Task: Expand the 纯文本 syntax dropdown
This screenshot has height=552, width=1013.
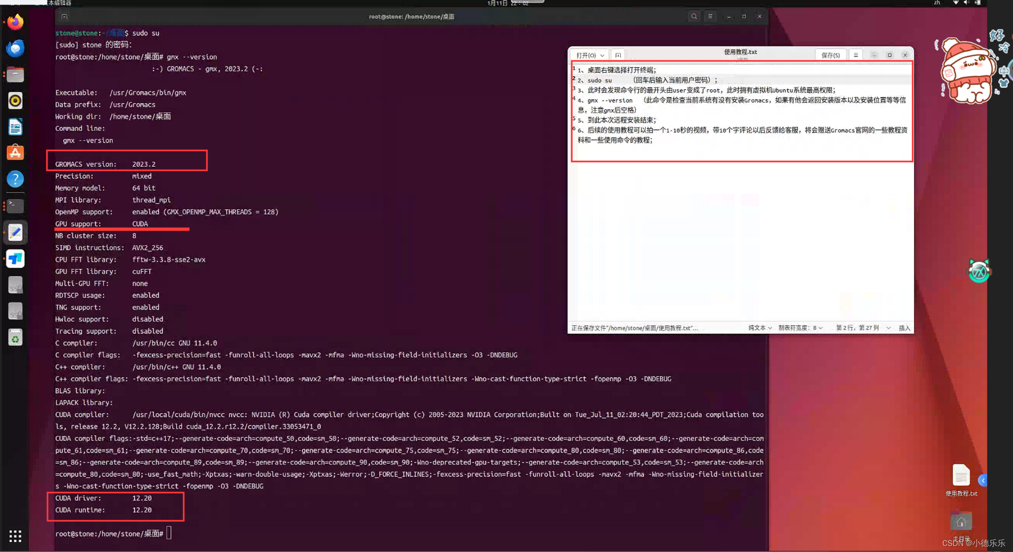Action: (760, 328)
